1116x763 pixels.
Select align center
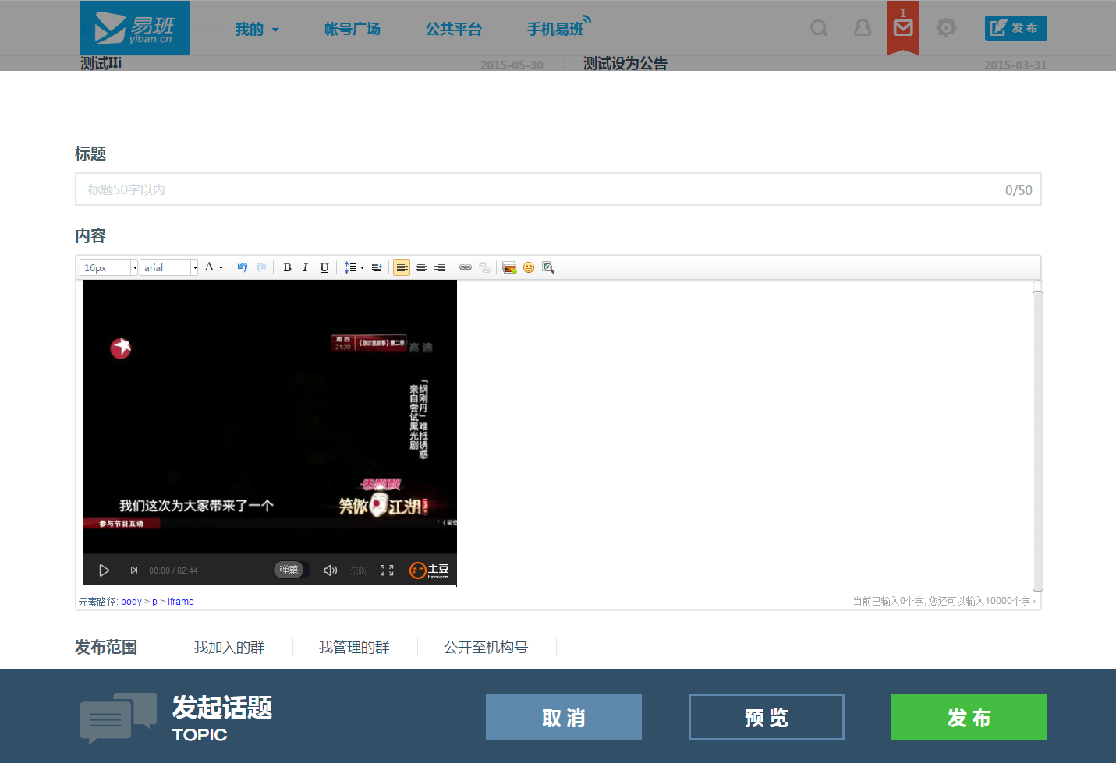coord(421,267)
